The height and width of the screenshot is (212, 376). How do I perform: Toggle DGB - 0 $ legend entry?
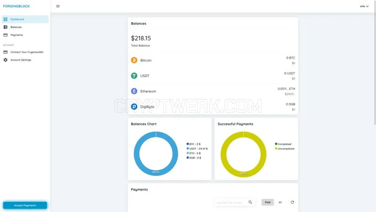coord(194,158)
